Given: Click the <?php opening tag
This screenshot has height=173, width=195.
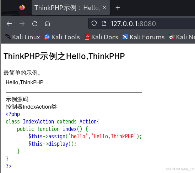Looking at the screenshot, I should pyautogui.click(x=13, y=114).
